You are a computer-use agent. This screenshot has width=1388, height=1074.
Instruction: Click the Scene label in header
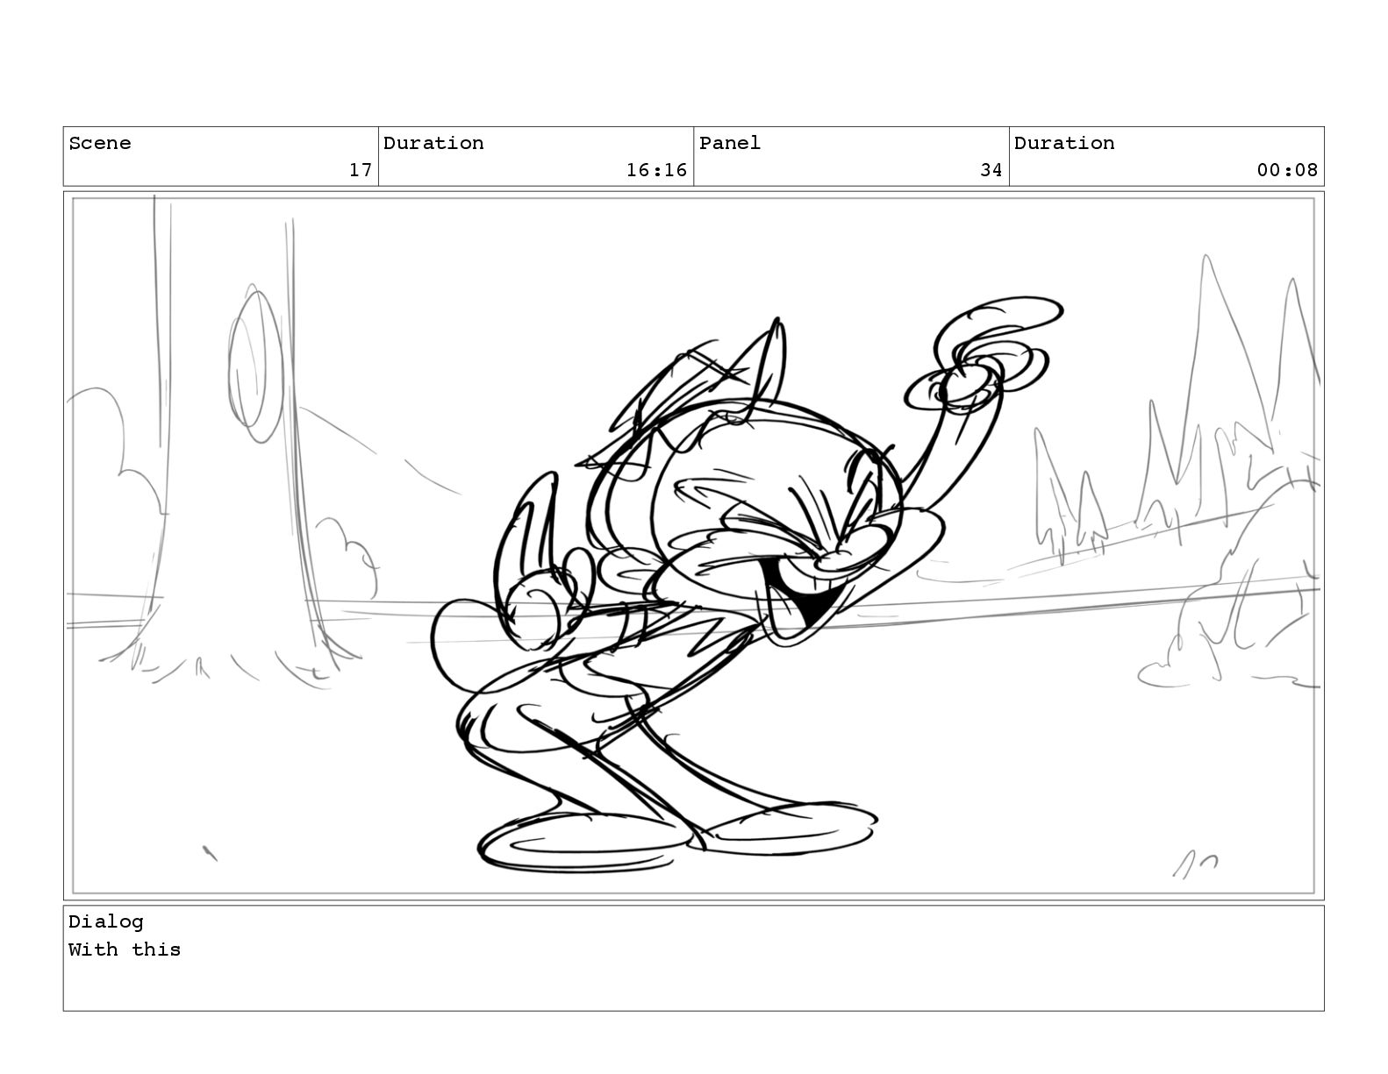point(100,143)
